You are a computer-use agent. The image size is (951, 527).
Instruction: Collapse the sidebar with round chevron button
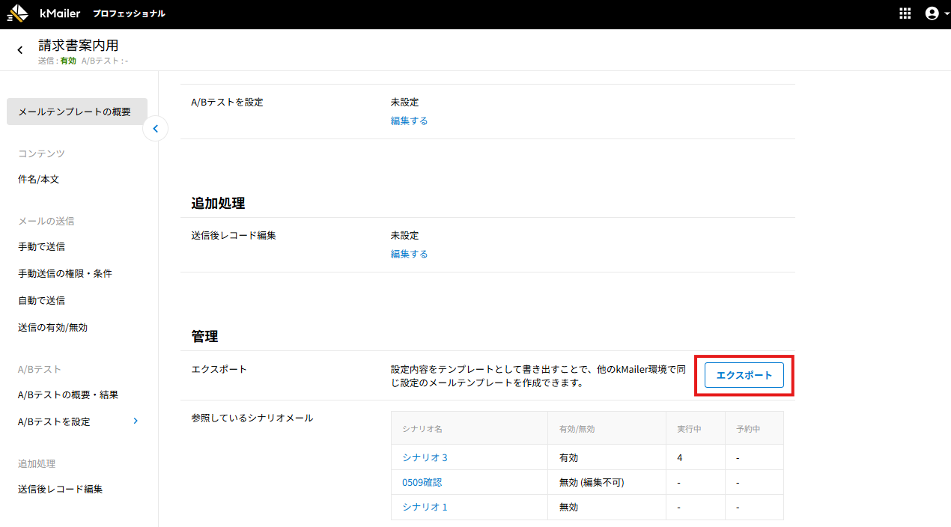pyautogui.click(x=155, y=129)
